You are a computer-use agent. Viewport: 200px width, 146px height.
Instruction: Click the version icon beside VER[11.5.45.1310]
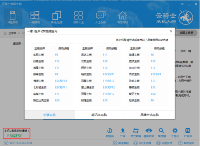(6, 143)
